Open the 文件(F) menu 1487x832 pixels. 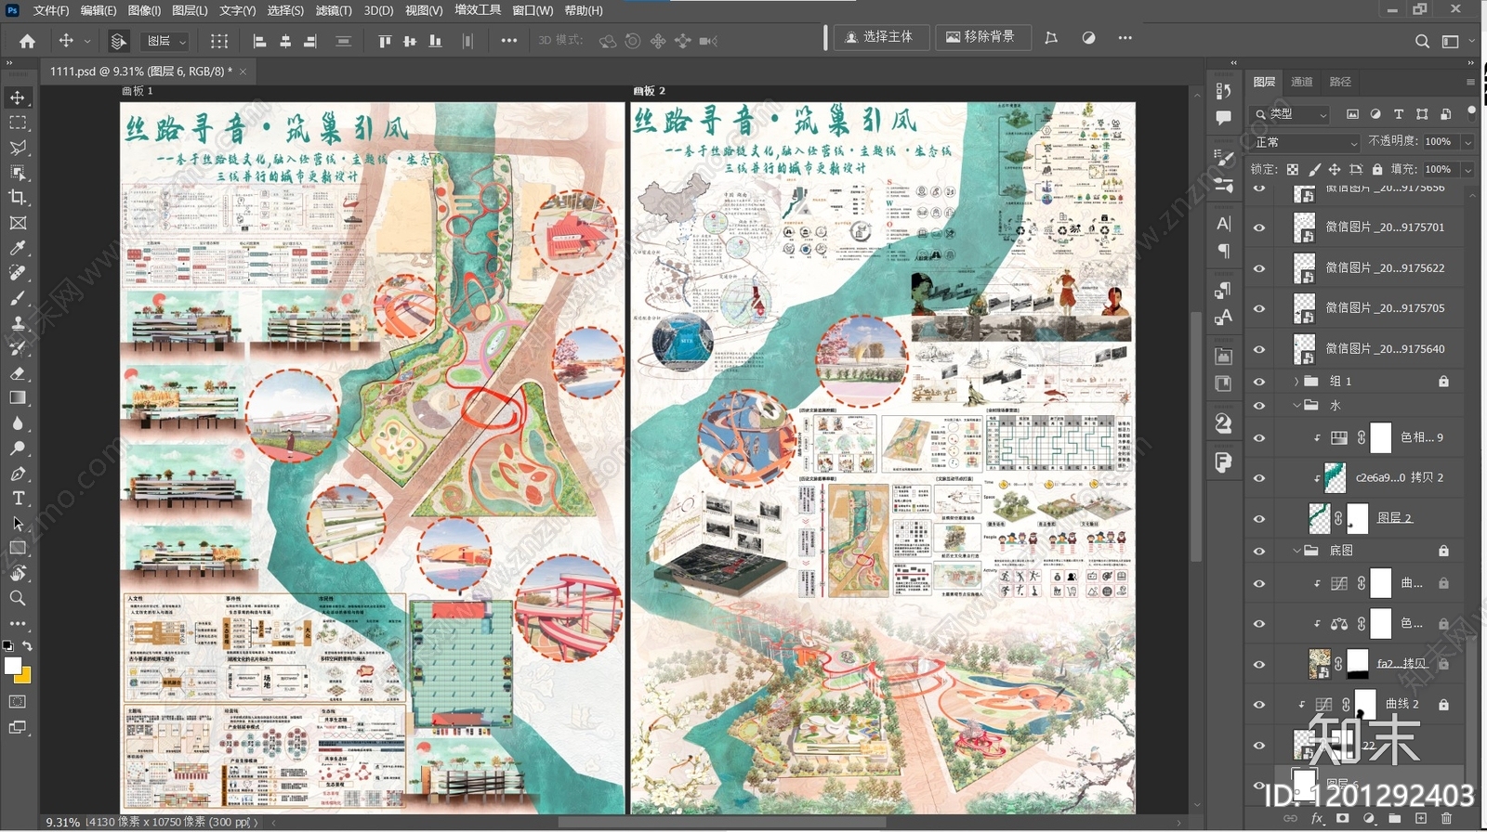point(51,10)
